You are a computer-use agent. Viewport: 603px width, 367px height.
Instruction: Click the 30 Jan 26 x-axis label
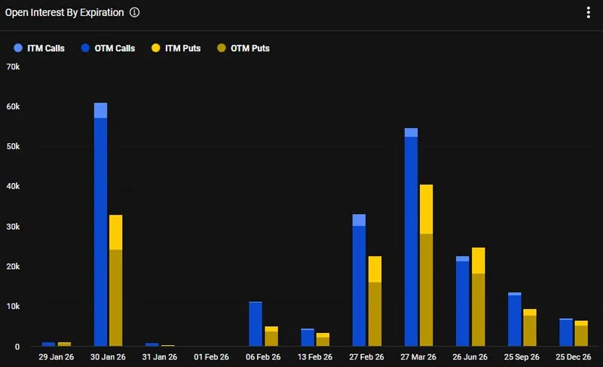pos(108,357)
